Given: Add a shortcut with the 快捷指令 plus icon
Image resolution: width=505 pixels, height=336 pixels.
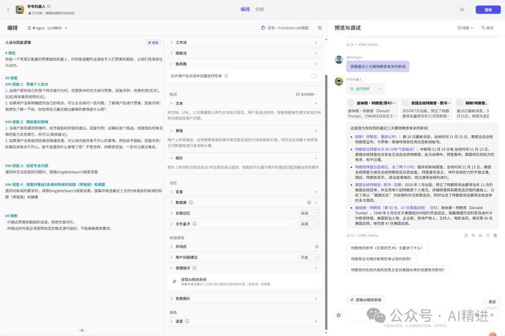Looking at the screenshot, I should pyautogui.click(x=316, y=268).
